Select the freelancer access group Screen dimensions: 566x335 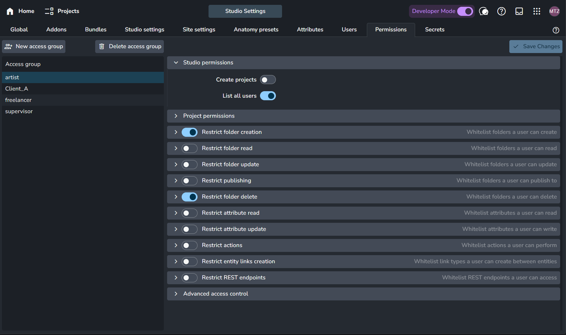18,100
